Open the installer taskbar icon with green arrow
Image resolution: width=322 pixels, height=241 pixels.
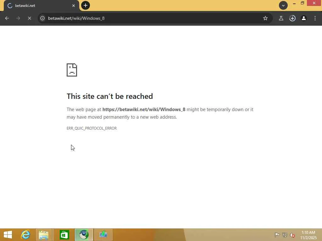(x=103, y=235)
